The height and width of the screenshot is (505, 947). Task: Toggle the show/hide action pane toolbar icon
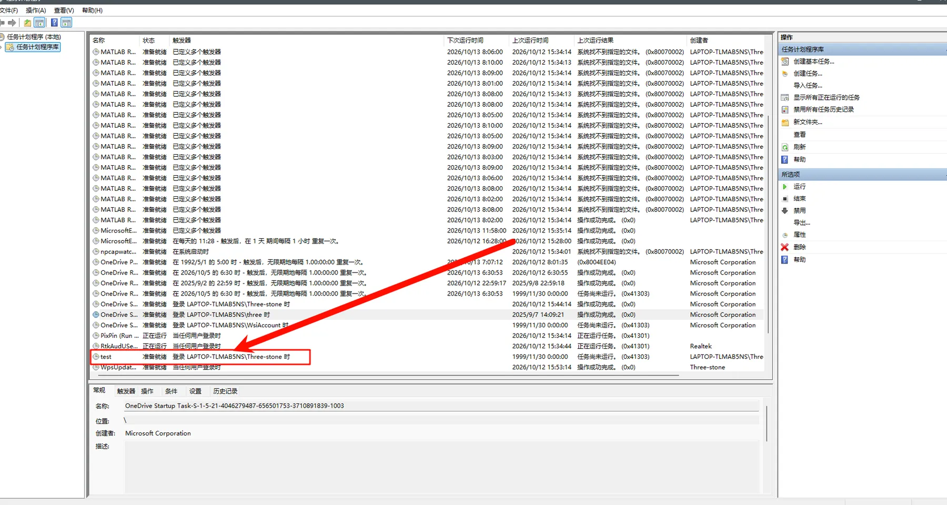[x=66, y=23]
